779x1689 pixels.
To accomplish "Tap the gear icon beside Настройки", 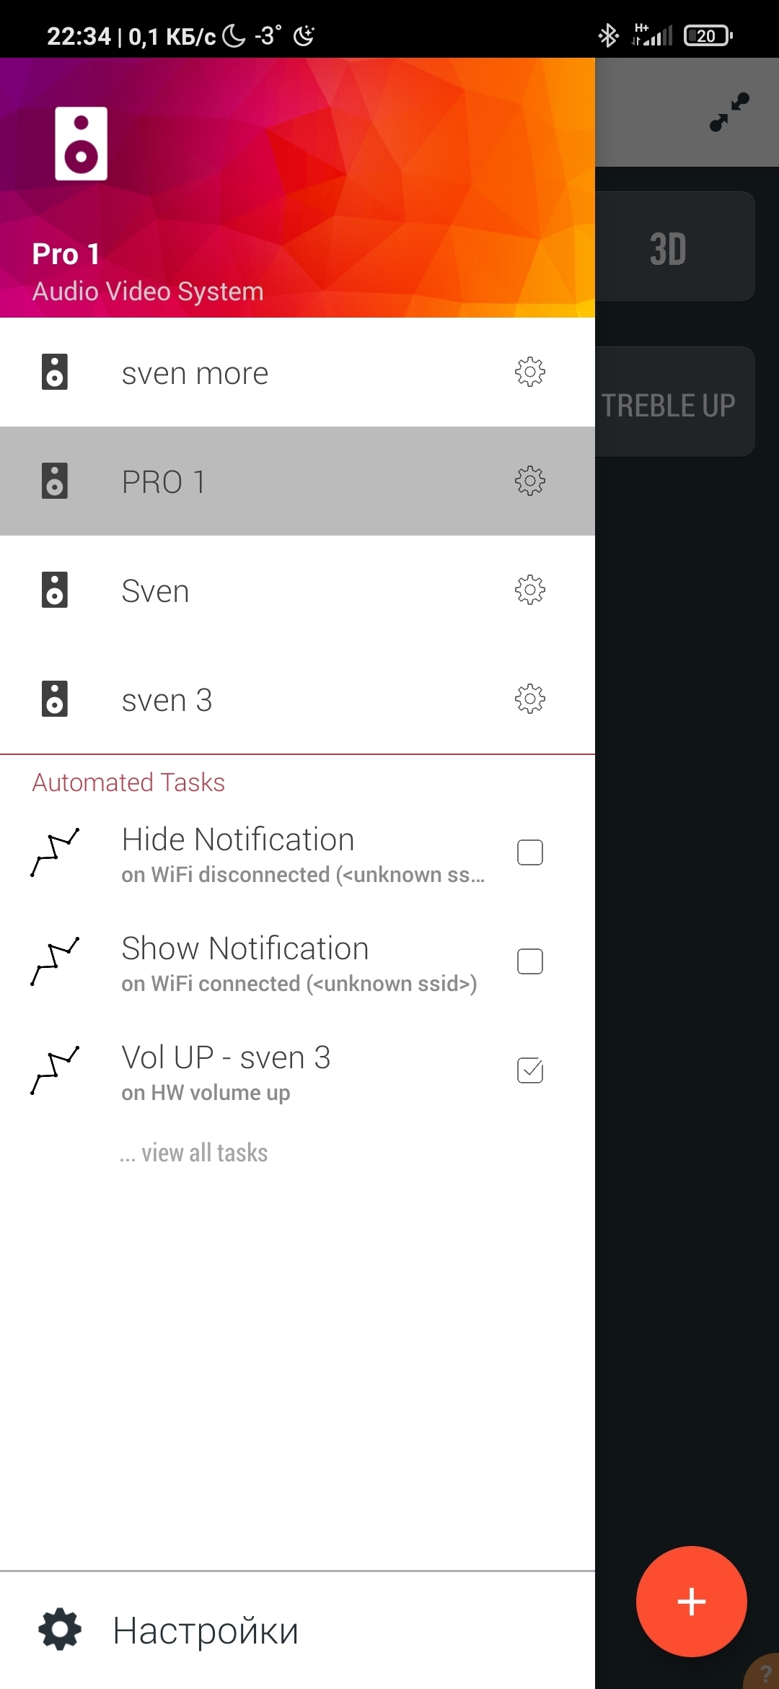I will coord(60,1629).
